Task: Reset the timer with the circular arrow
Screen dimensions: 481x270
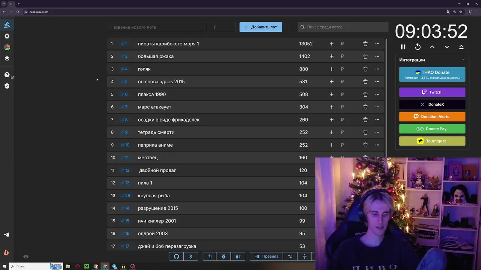Action: click(x=417, y=47)
